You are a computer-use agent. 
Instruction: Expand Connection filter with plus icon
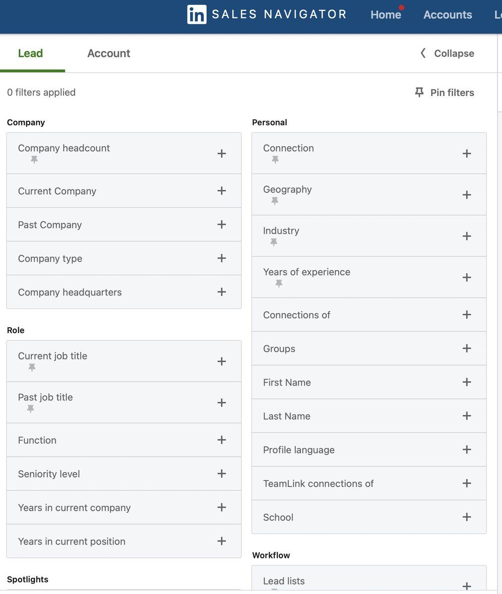467,153
